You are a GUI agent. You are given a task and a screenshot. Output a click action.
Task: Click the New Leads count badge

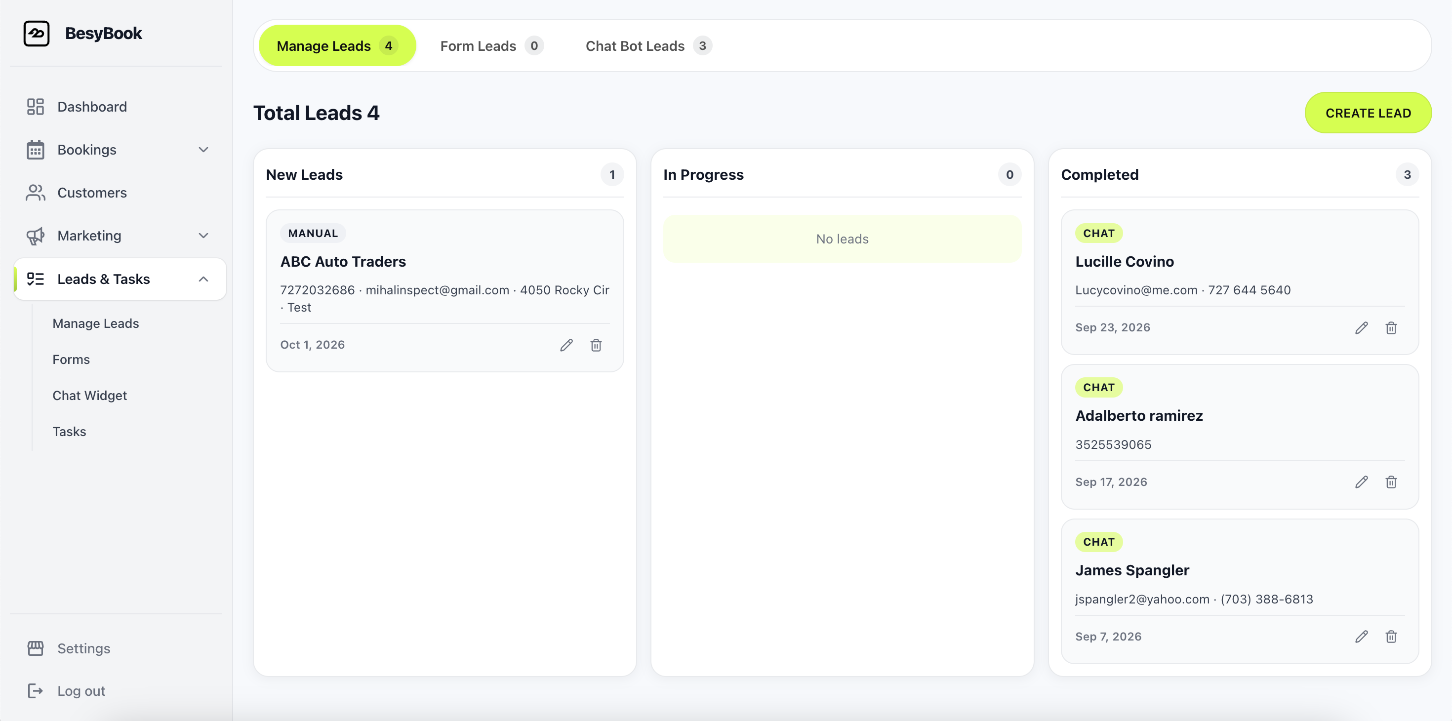point(612,175)
